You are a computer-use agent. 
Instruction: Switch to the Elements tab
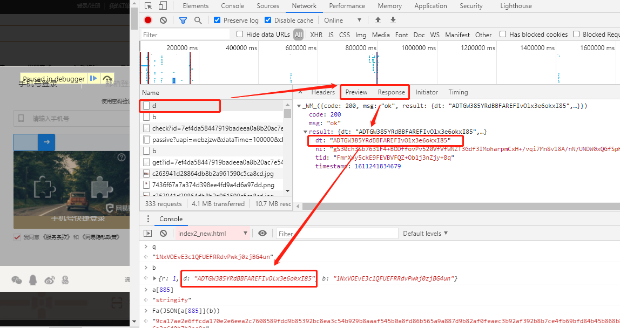(x=196, y=6)
